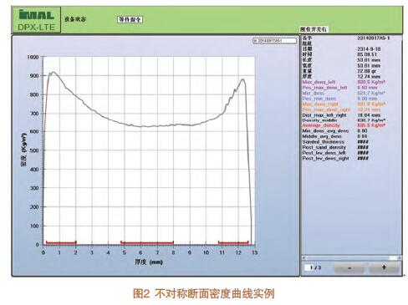Click the minus button for previous page
Image resolution: width=408 pixels, height=305 pixels.
coord(349,267)
